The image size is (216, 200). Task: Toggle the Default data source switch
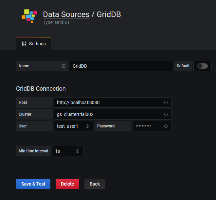(202, 66)
